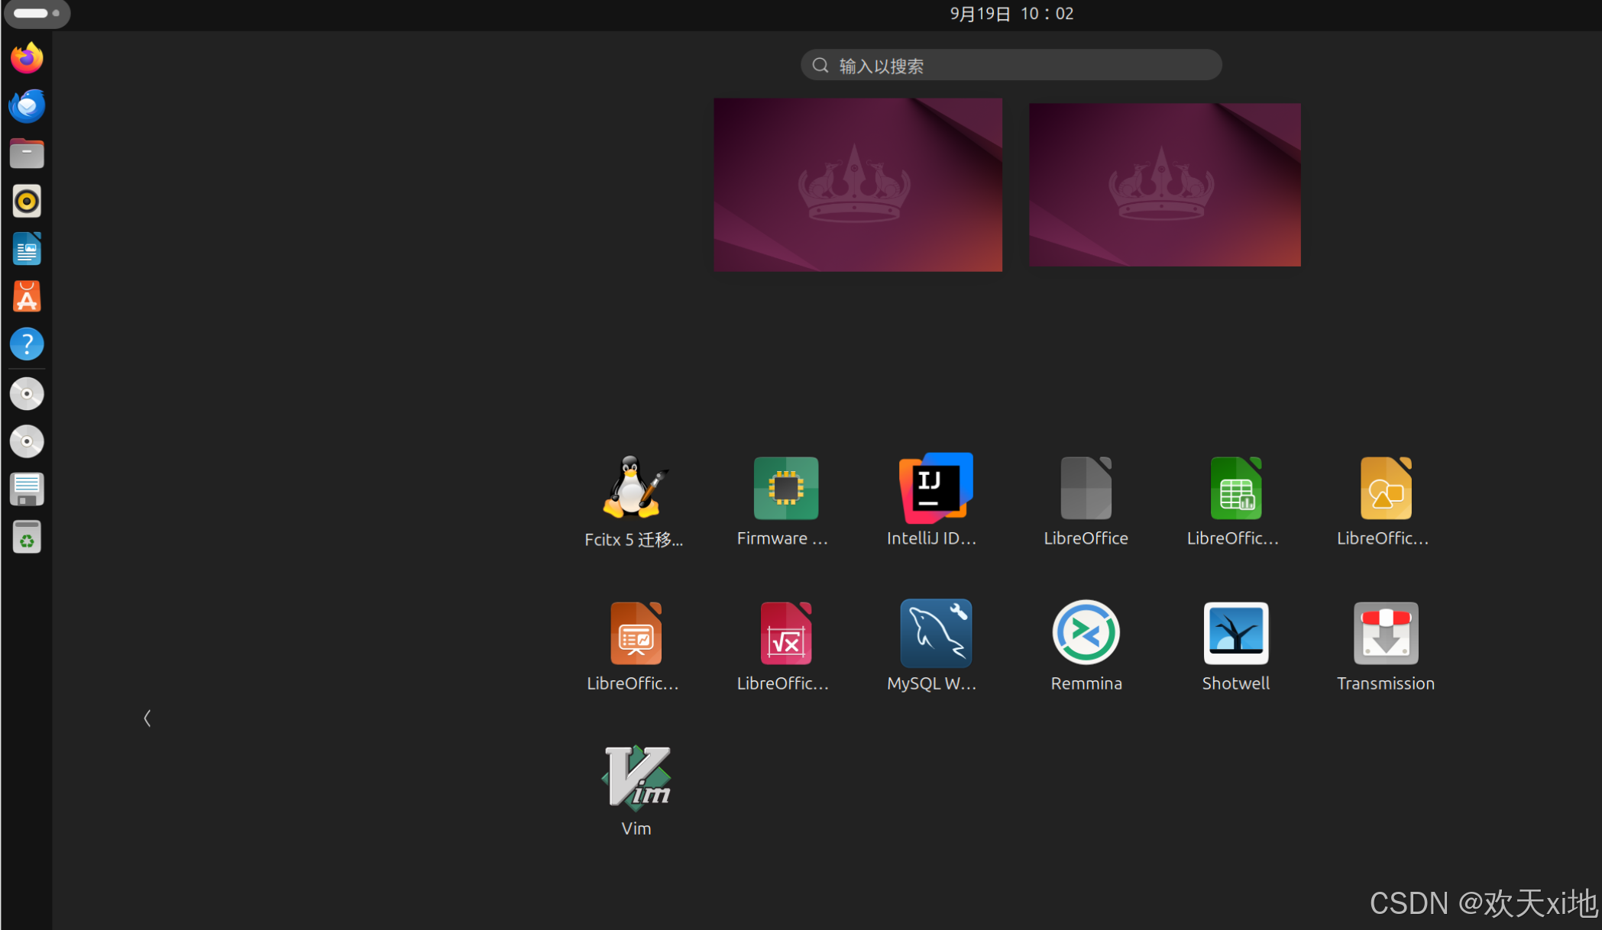The image size is (1602, 930).
Task: Go to previous app grid page arrow
Action: (147, 718)
